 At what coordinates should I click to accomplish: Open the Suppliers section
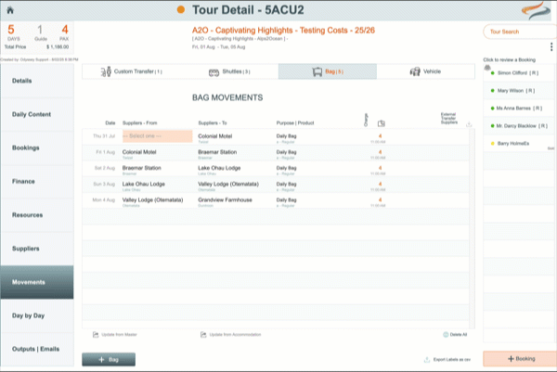click(x=37, y=249)
